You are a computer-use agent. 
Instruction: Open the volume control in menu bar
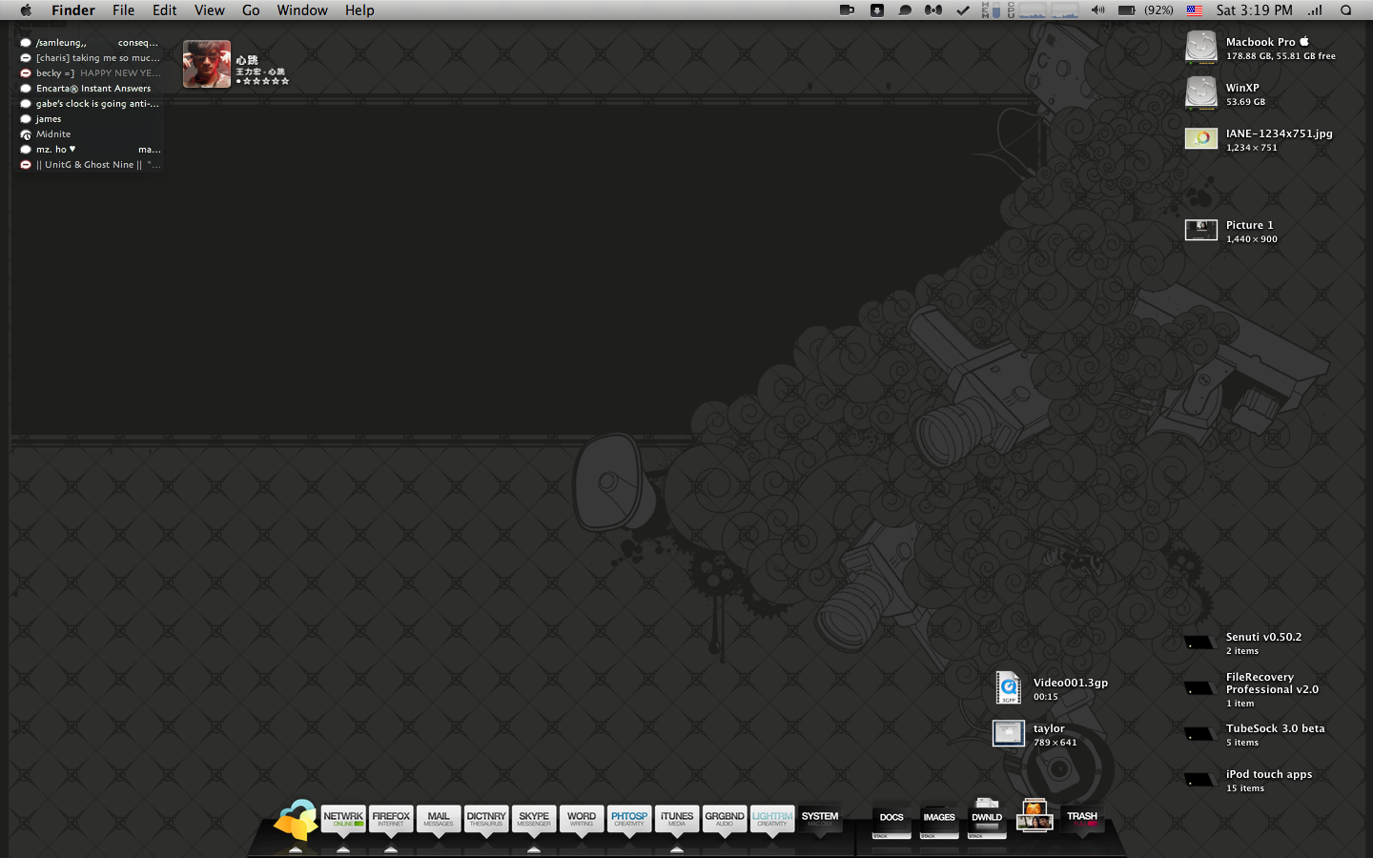(x=1098, y=10)
